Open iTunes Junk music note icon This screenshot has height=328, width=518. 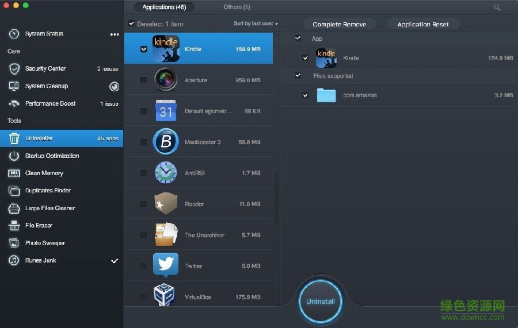[14, 260]
